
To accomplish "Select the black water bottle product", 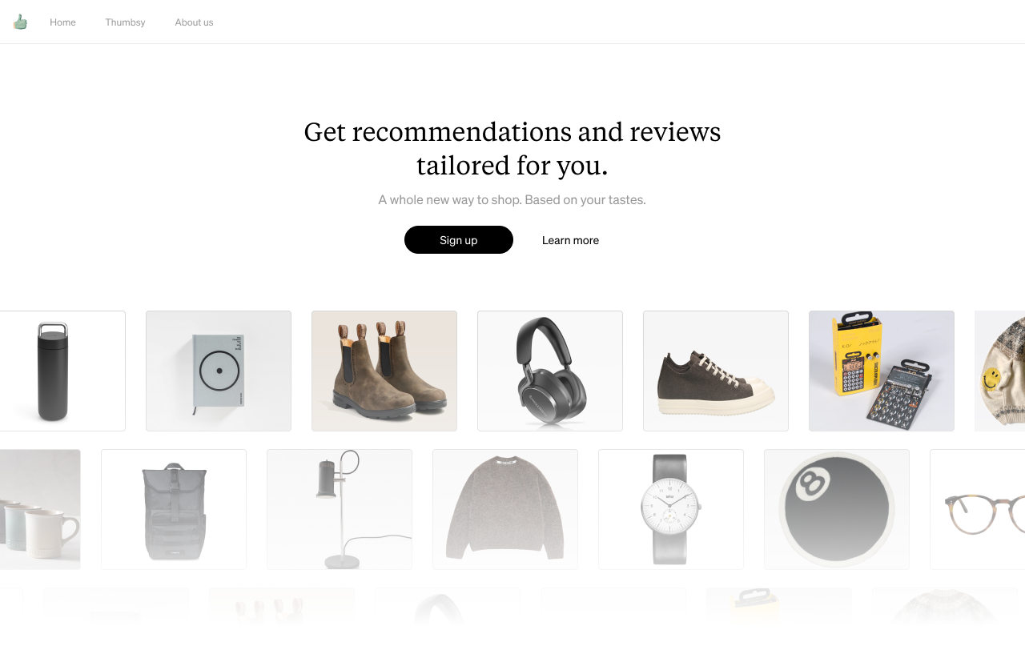I will pos(62,371).
